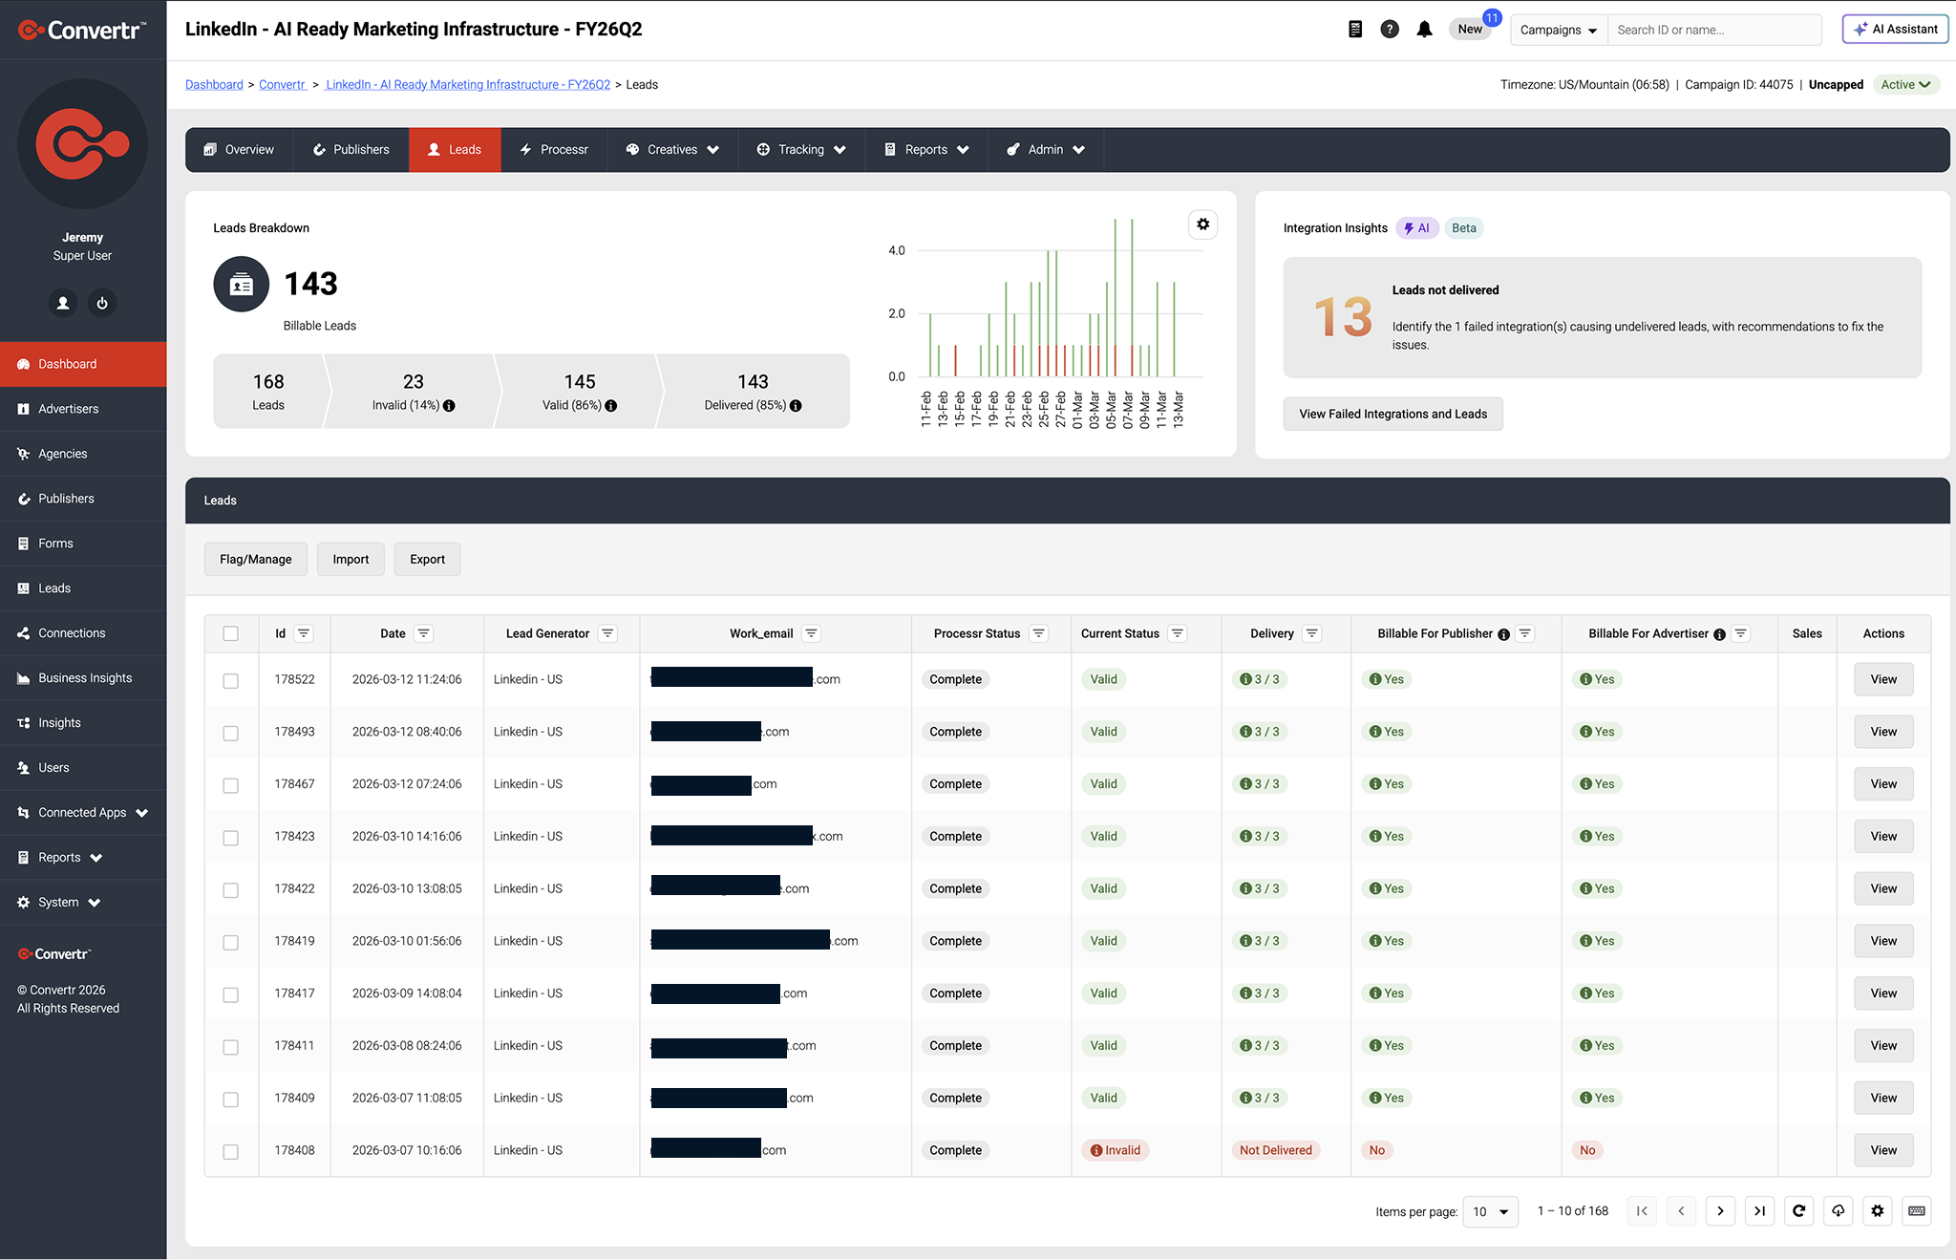Click the Export button
Image resolution: width=1956 pixels, height=1260 pixels.
click(427, 560)
